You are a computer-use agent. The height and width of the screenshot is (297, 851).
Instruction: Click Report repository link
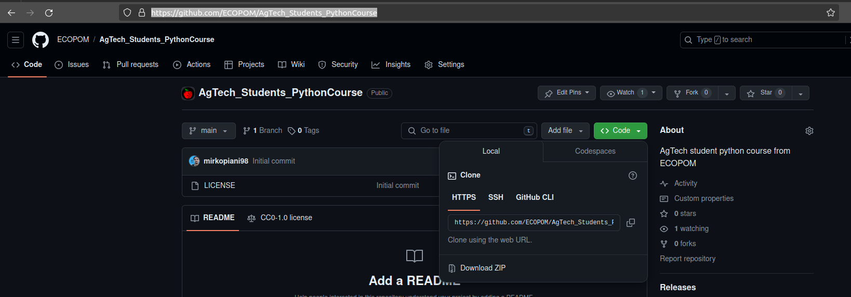pos(687,259)
